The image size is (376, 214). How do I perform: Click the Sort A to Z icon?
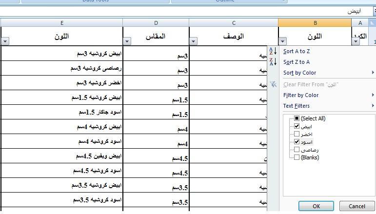273,51
